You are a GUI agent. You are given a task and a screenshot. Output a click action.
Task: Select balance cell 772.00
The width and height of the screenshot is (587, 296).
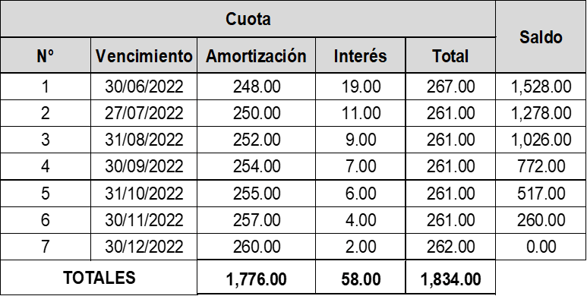(541, 166)
